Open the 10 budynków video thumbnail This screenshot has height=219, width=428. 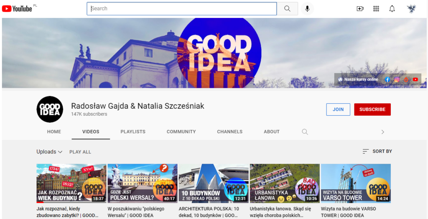tap(214, 183)
